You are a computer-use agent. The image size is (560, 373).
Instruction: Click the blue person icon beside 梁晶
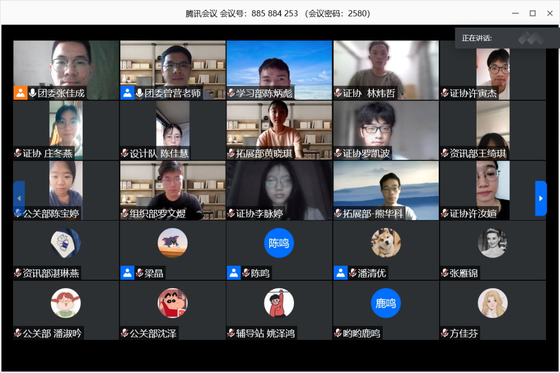click(127, 273)
